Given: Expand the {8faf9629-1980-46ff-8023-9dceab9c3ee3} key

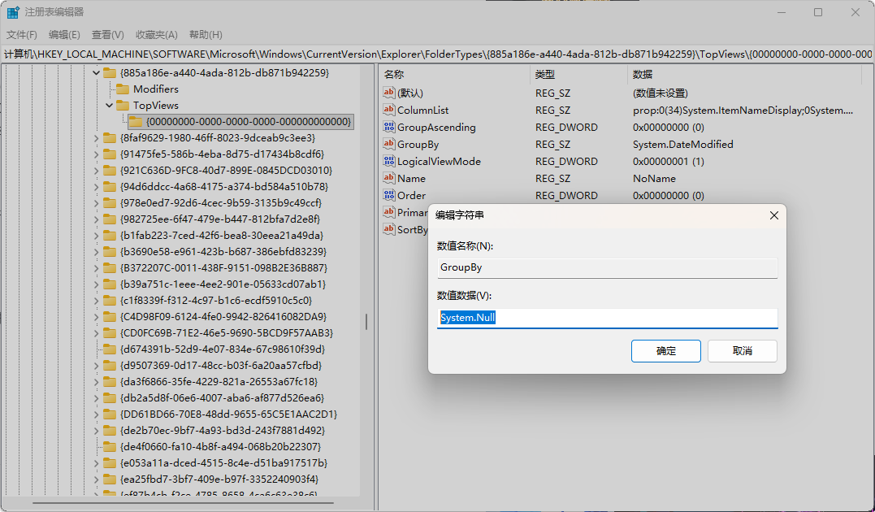Looking at the screenshot, I should (96, 138).
